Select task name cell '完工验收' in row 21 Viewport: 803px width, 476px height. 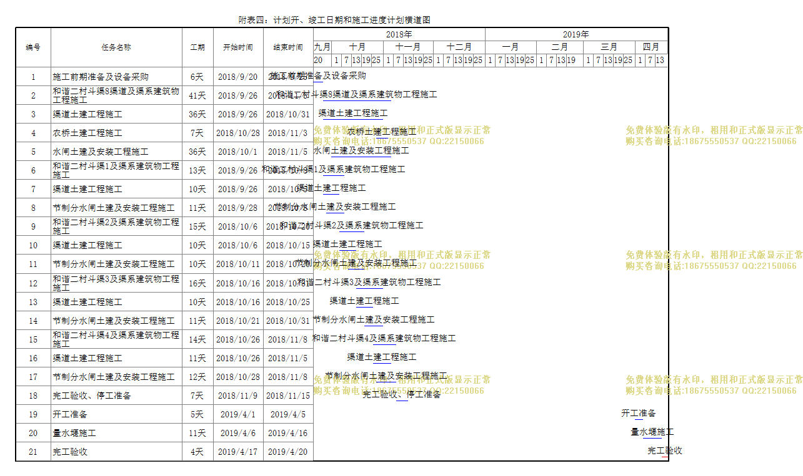point(116,452)
